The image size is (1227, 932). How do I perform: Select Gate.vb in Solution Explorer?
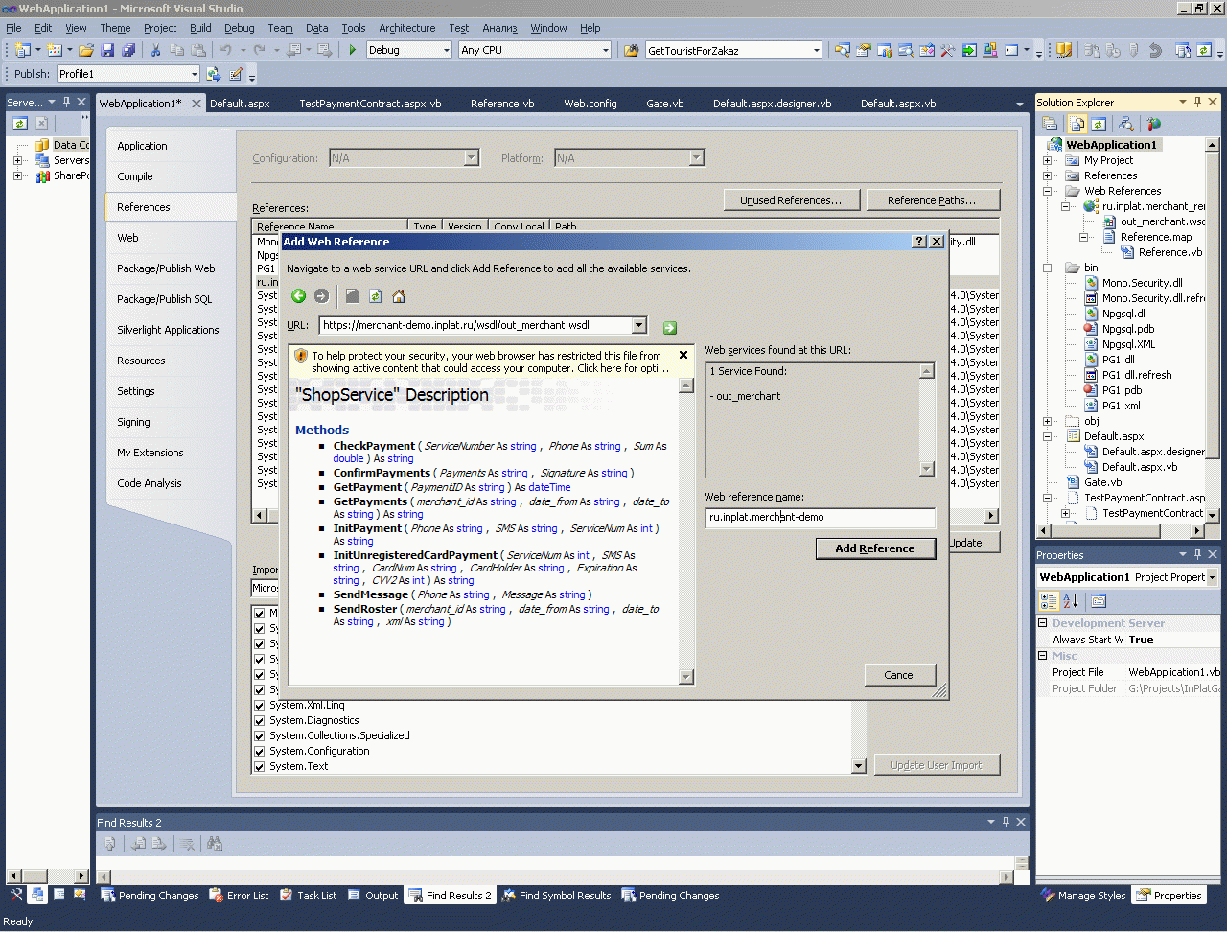pos(1102,482)
